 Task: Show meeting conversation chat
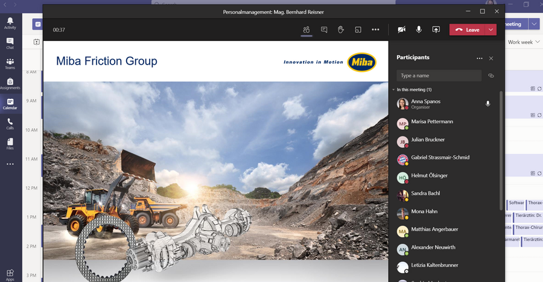[324, 30]
